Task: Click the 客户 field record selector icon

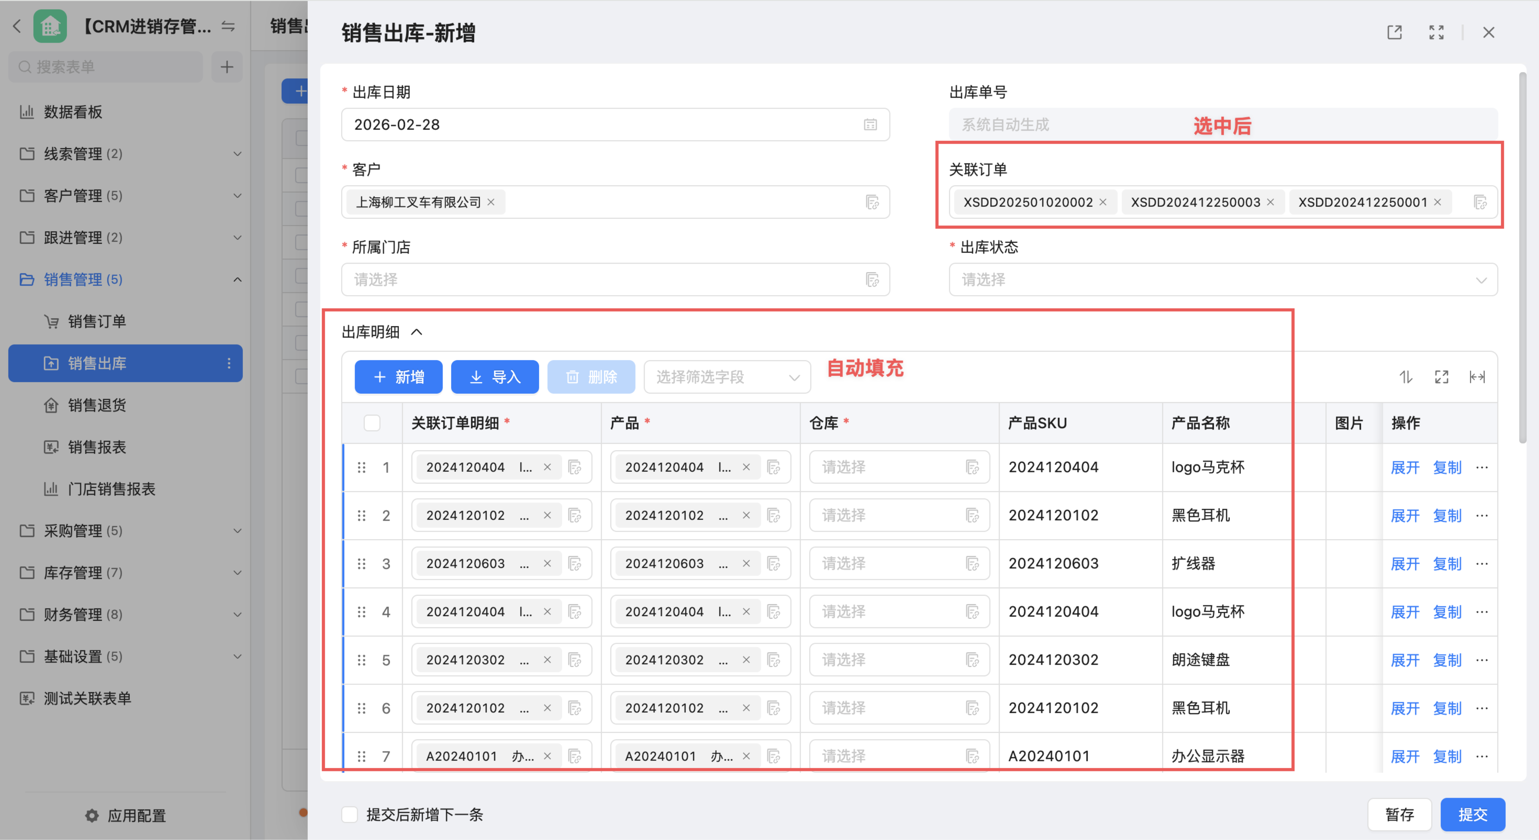Action: pos(872,203)
